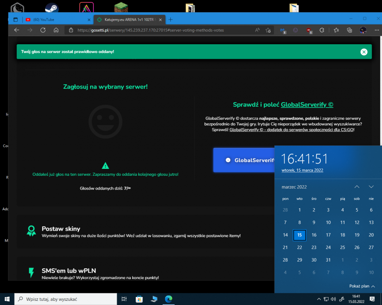Open the Malwarebytes extension
Screen dimensions: 382x305
(283, 30)
